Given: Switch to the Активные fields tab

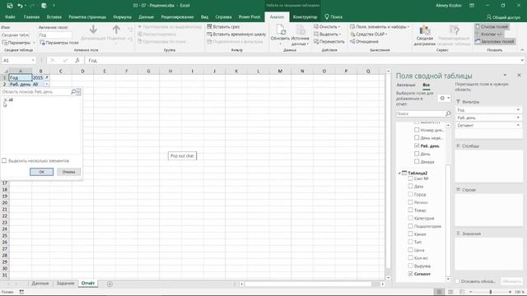Looking at the screenshot, I should pyautogui.click(x=406, y=85).
